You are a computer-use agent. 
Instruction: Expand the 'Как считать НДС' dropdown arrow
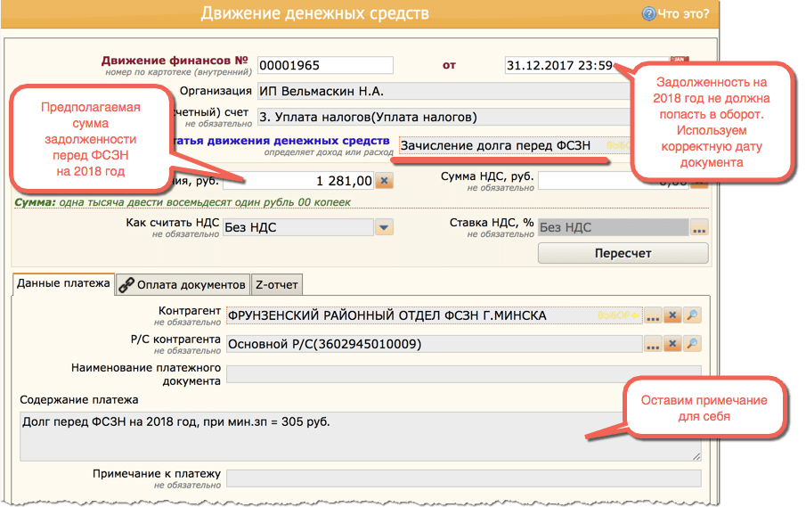tap(384, 227)
